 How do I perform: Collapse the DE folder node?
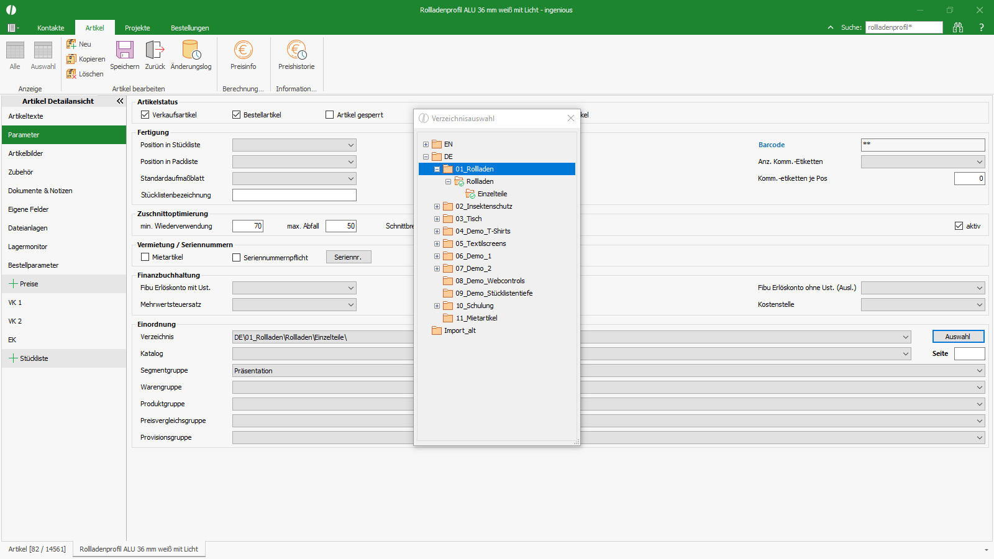click(x=426, y=157)
